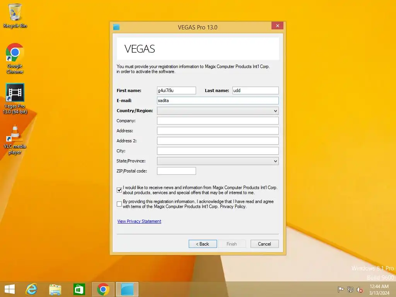Screen dimensions: 396x297
Task: Focus the Last name field
Action: (255, 90)
